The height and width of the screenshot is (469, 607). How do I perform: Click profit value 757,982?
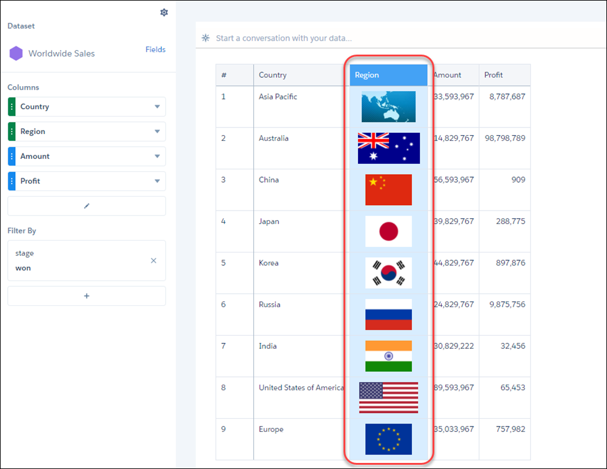point(511,429)
